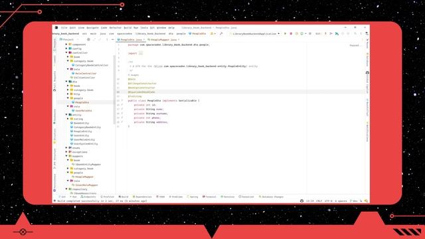
Task: Open the Profiler tool window tab
Action: [x=108, y=197]
